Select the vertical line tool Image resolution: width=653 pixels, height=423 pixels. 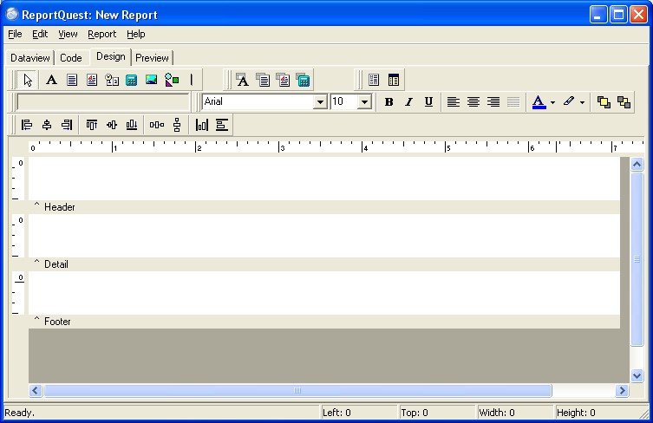click(x=191, y=80)
